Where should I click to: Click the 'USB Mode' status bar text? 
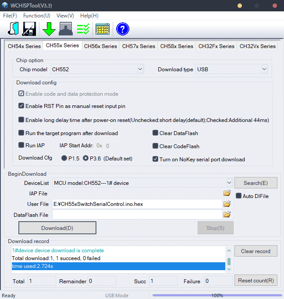click(x=117, y=296)
